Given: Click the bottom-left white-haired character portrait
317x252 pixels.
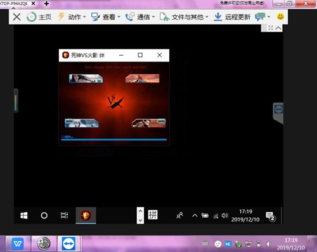Looking at the screenshot, I should (x=82, y=123).
